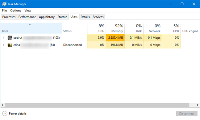Click the 0.1 Mbps network cell
The image size is (200, 120).
[153, 38]
